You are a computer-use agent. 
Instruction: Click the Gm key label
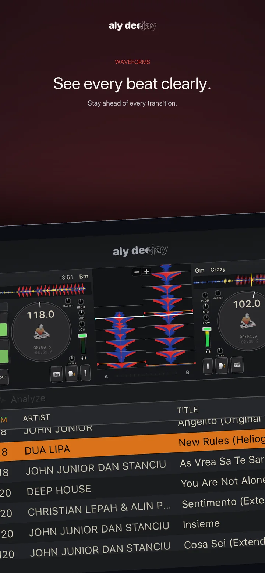click(199, 270)
